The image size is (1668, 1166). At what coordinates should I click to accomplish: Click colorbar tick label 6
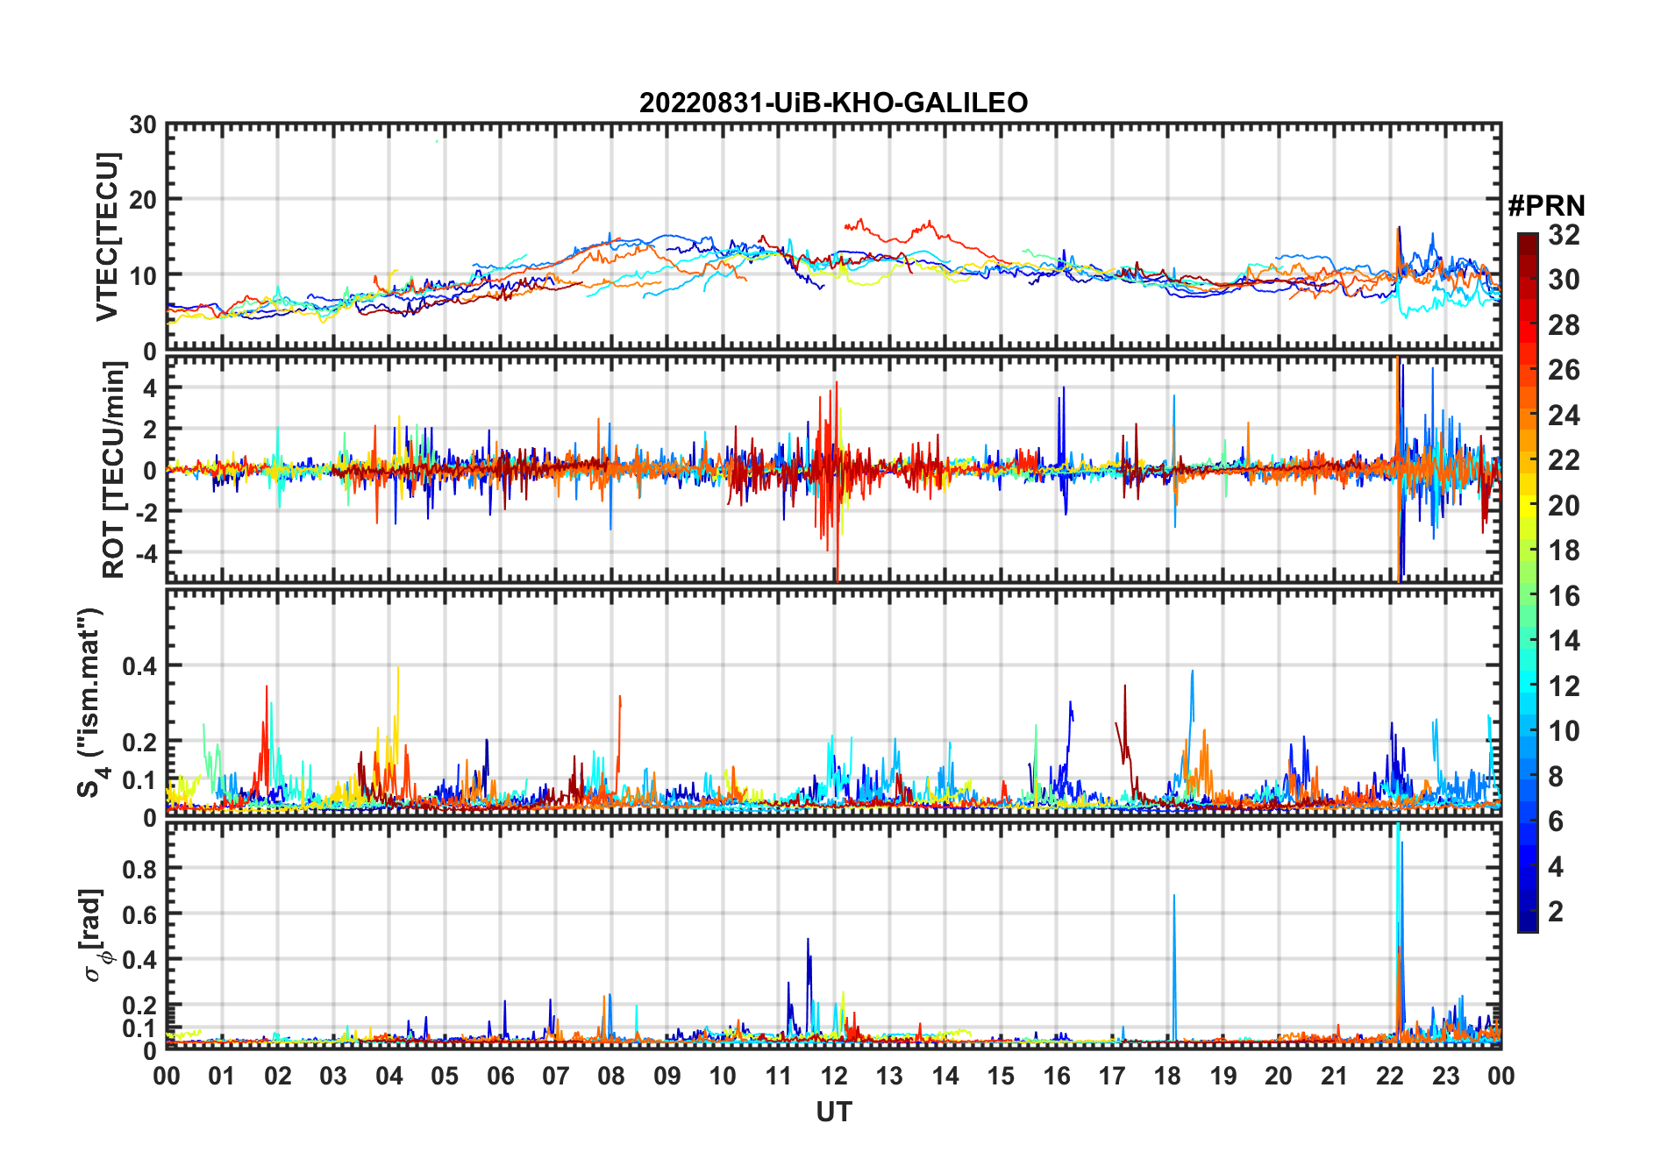tap(1556, 821)
